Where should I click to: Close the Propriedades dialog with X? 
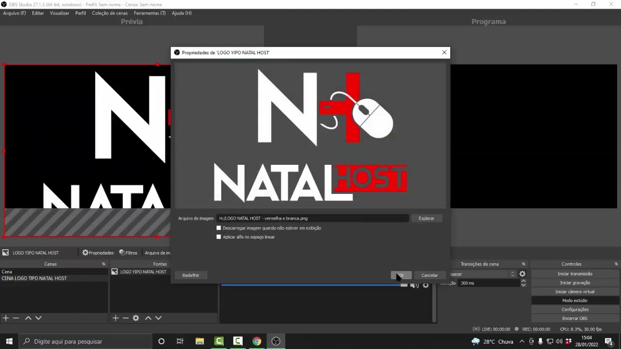[x=444, y=52]
